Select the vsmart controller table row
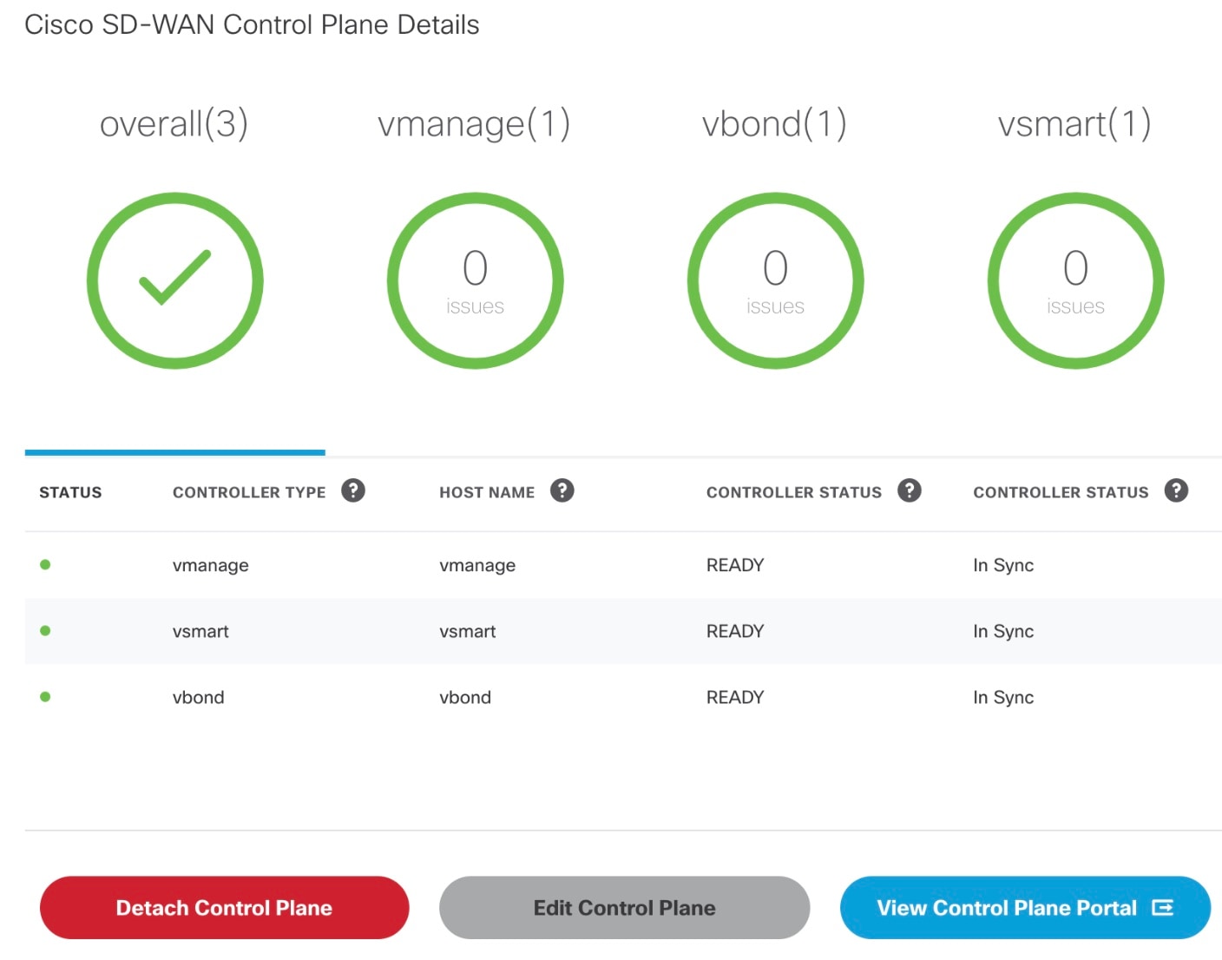Screen dimensions: 1222x960 click(x=623, y=631)
